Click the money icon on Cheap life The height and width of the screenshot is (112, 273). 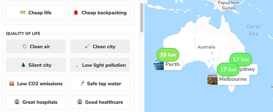point(23,13)
